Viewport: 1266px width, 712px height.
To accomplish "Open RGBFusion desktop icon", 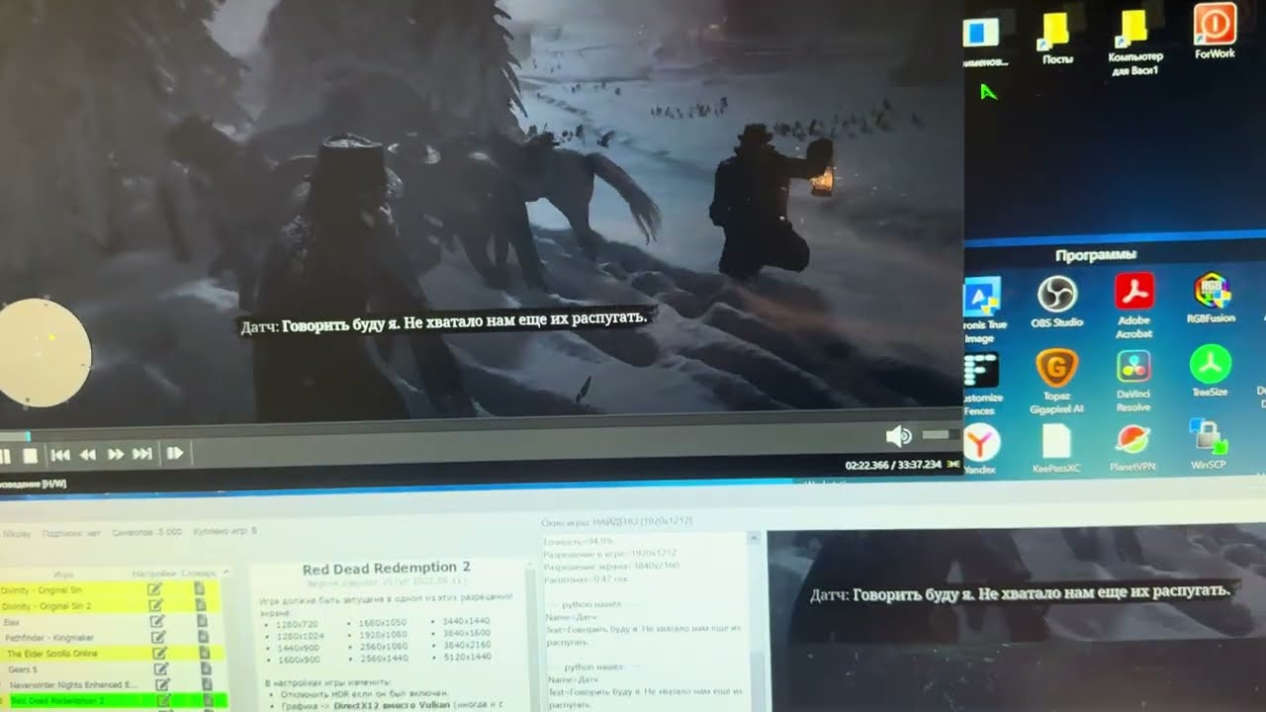I will coord(1212,300).
